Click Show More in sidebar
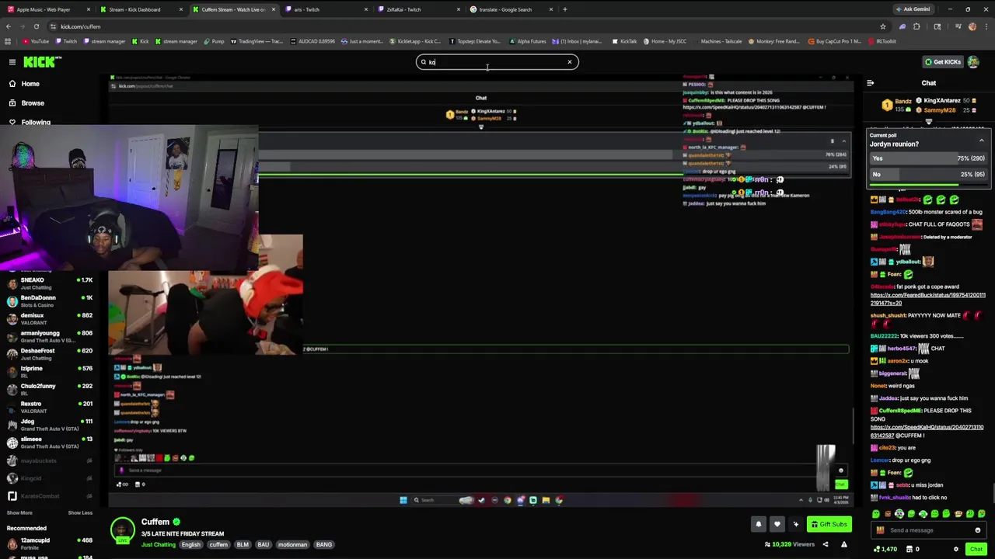 pyautogui.click(x=19, y=512)
